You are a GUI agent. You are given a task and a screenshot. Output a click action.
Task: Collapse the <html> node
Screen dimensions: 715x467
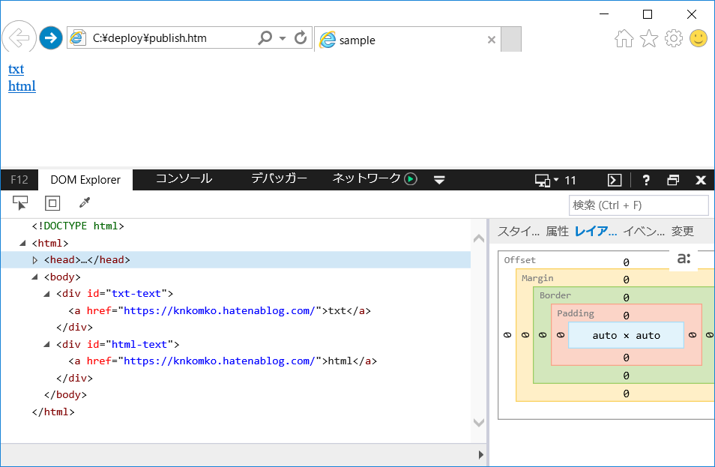pyautogui.click(x=22, y=244)
